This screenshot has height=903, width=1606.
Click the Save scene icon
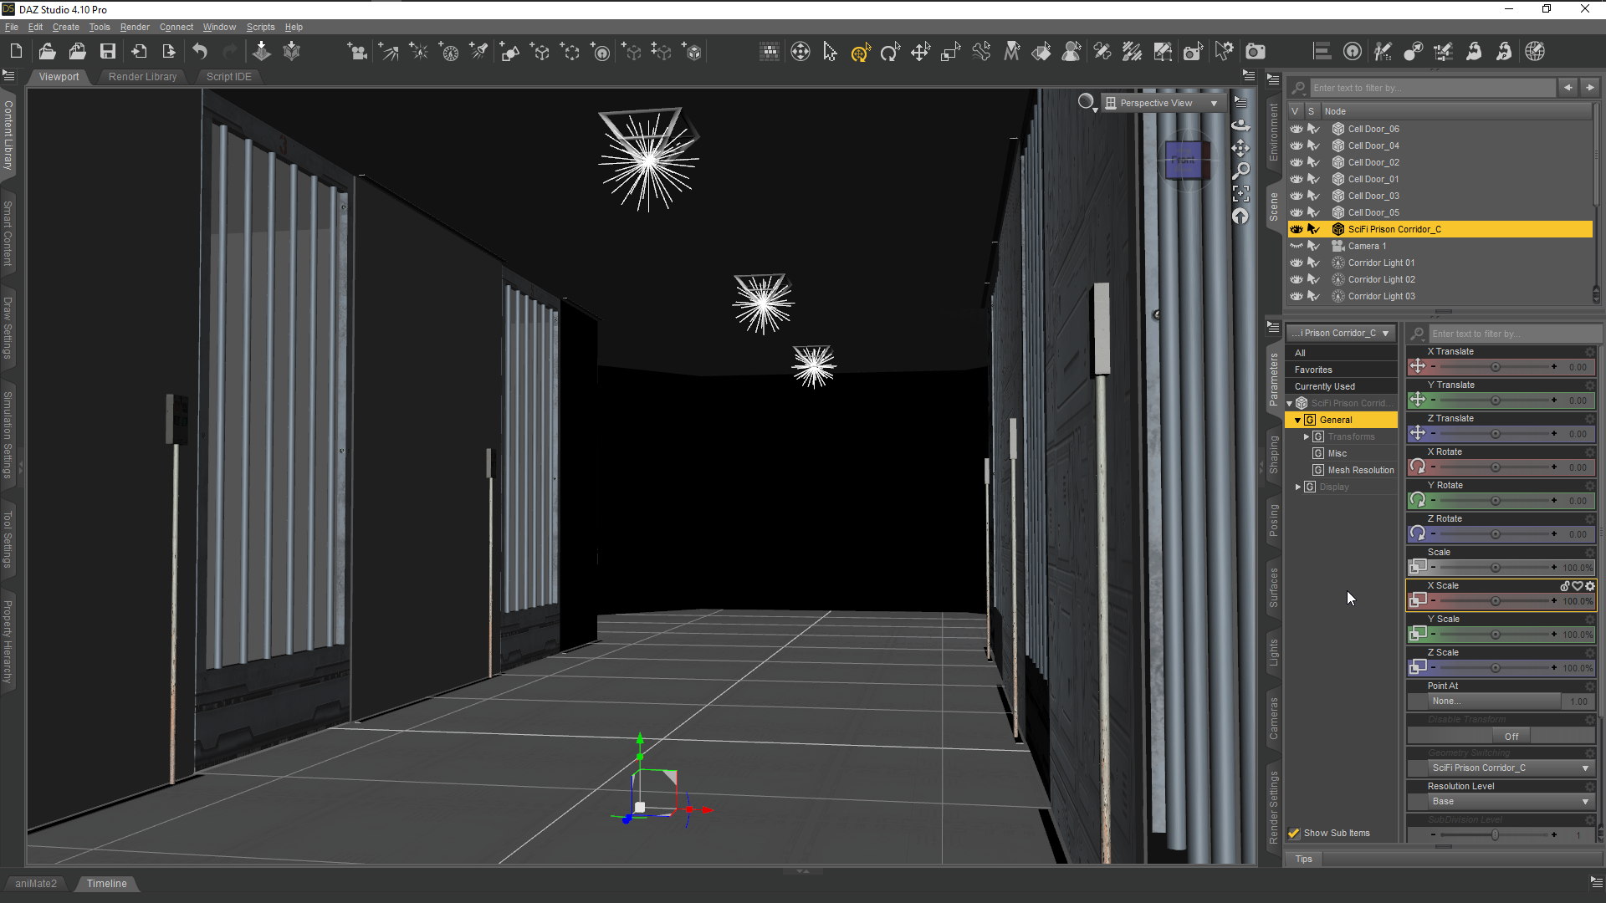pos(108,52)
